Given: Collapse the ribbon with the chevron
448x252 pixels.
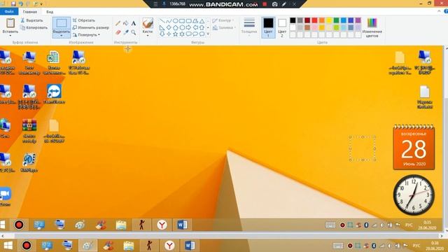Looking at the screenshot, I should click(x=439, y=11).
